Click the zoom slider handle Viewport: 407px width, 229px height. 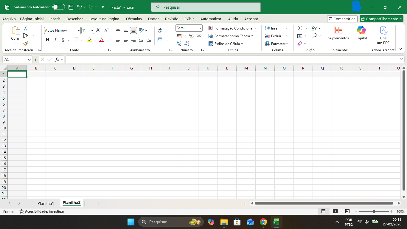(x=374, y=211)
